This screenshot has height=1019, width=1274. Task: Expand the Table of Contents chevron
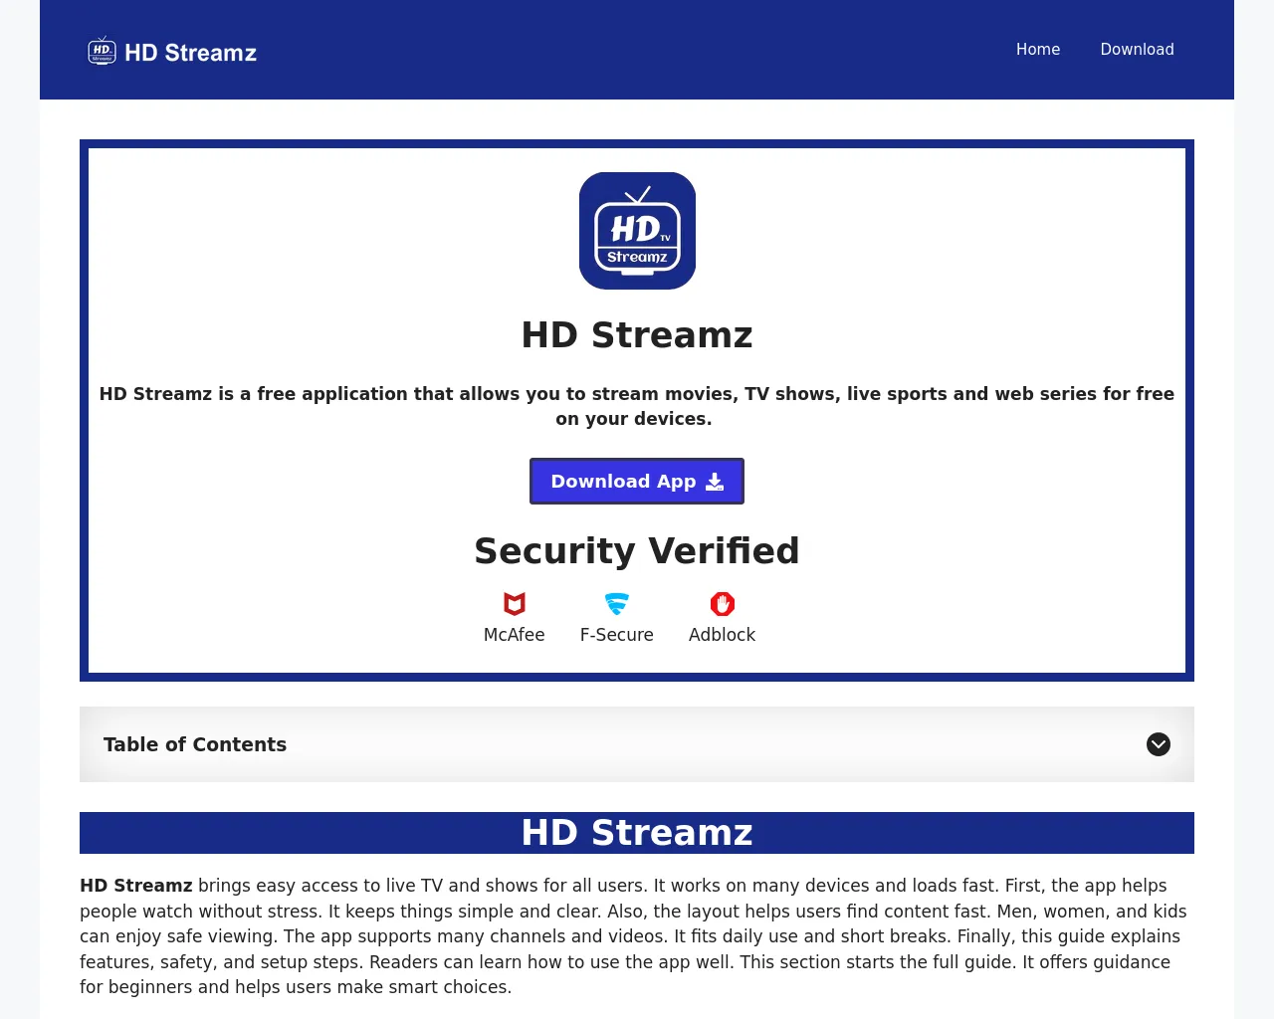(1159, 744)
